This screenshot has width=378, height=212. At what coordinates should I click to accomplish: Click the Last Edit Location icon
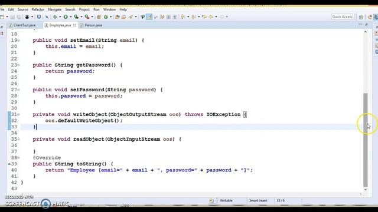[204, 17]
